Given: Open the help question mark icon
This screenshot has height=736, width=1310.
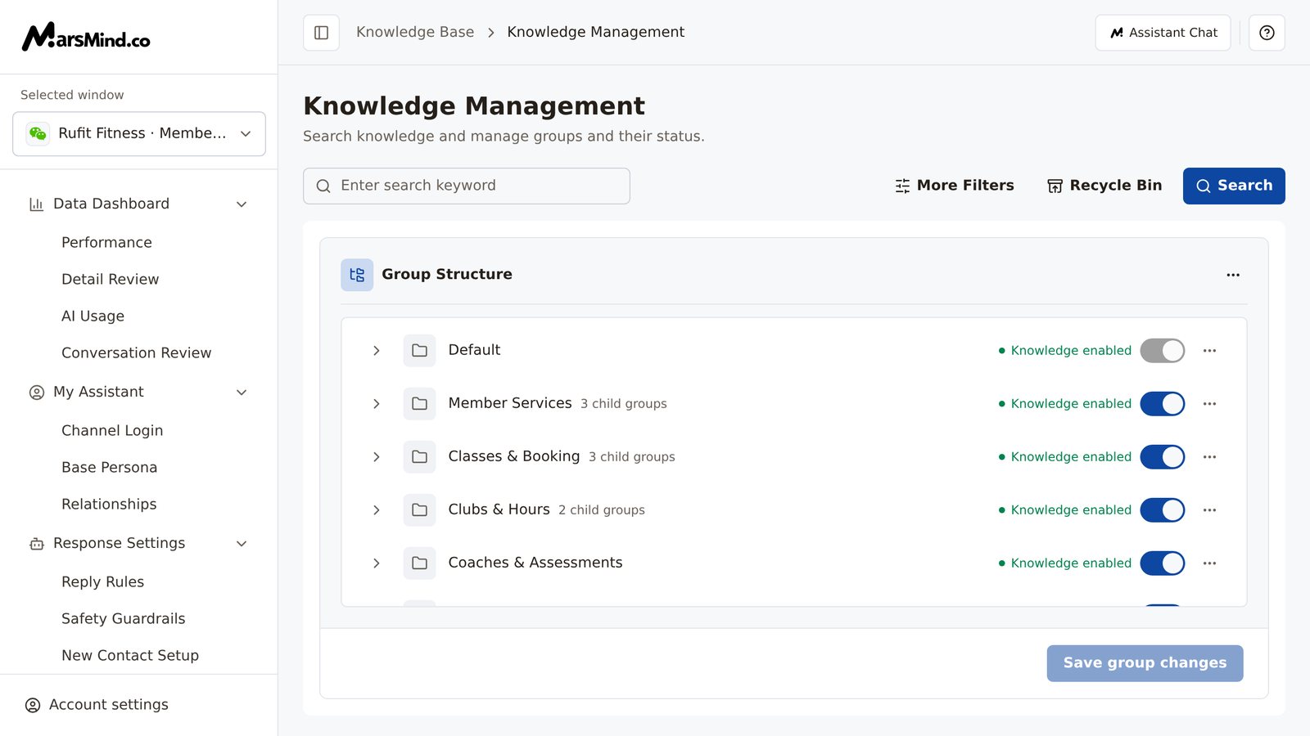Looking at the screenshot, I should click(x=1267, y=33).
